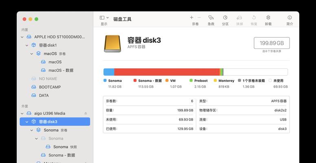
Task: Click the 连接 USB value
Action: pos(283,119)
